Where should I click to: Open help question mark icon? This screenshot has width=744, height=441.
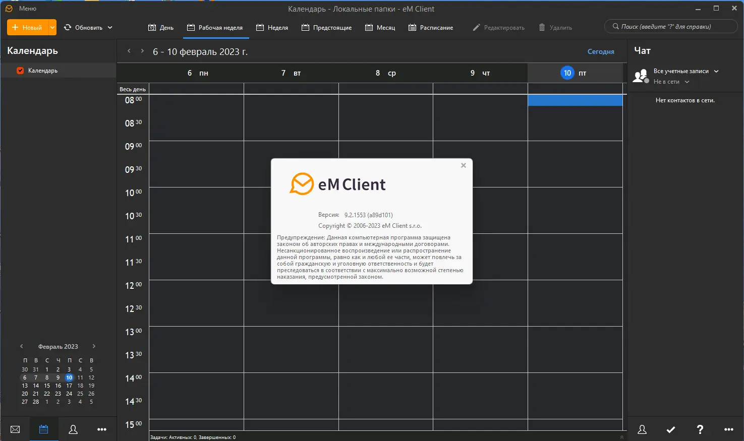point(700,429)
